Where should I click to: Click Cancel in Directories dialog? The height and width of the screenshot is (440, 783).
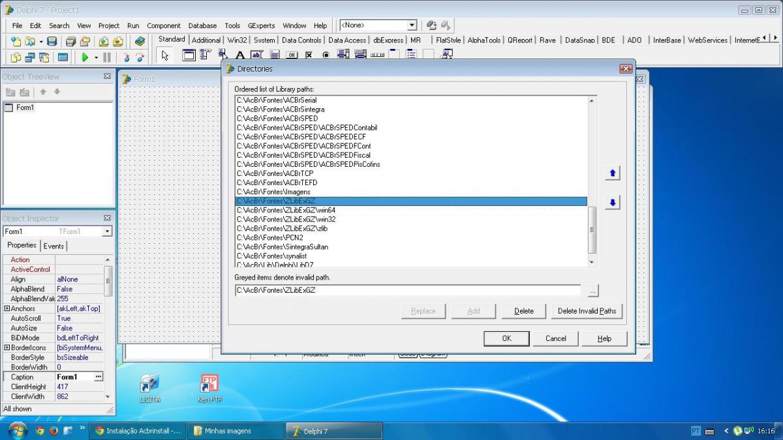click(x=556, y=338)
